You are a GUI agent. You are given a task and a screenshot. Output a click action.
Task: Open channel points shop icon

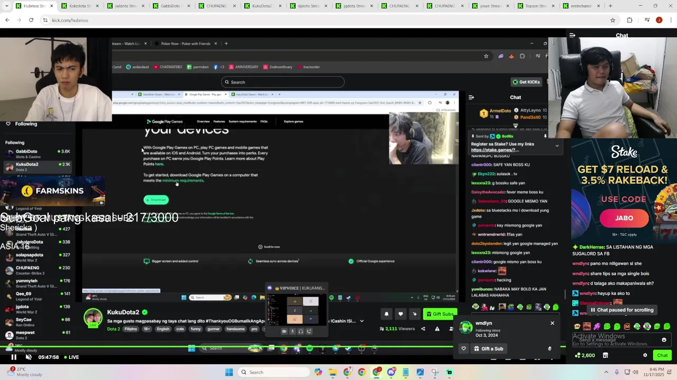(x=606, y=355)
